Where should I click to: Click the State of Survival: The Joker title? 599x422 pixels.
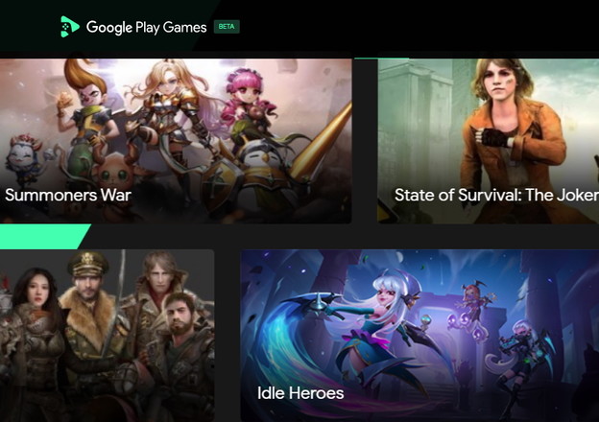[496, 195]
